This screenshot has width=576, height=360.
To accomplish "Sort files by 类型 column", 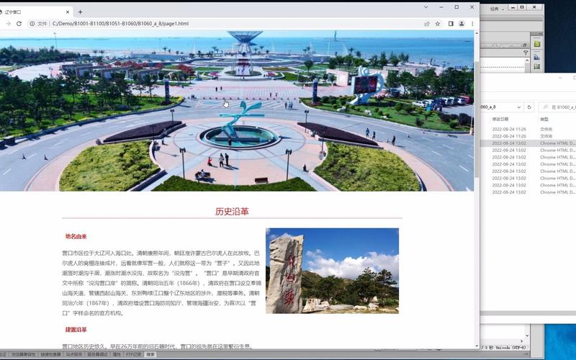I will point(544,119).
